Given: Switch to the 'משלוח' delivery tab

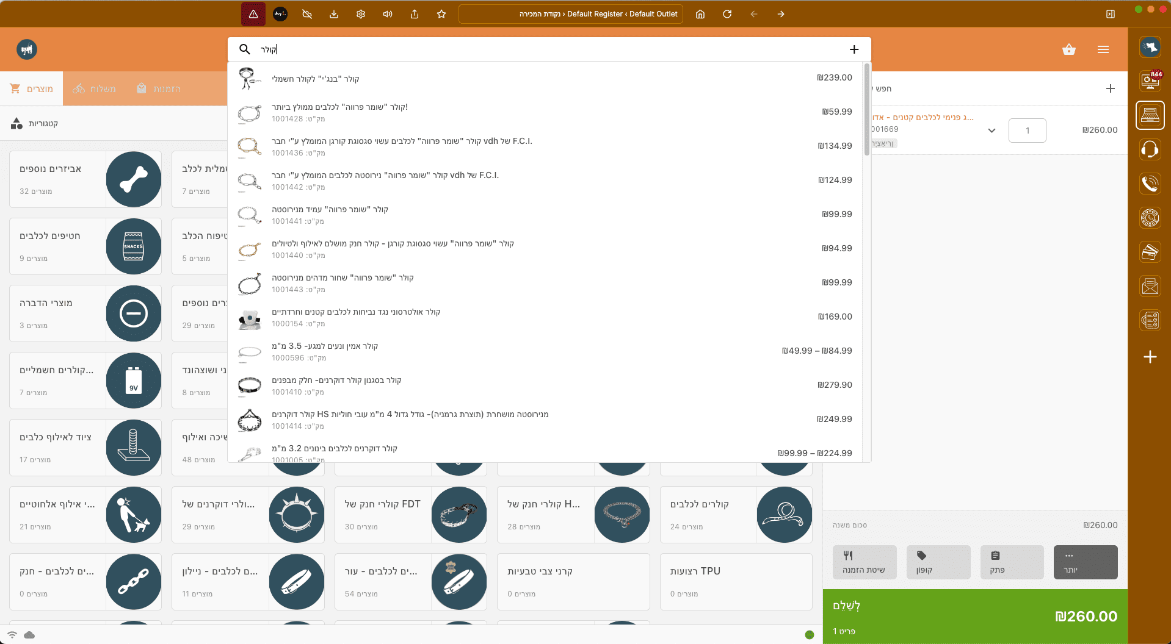Looking at the screenshot, I should [95, 89].
